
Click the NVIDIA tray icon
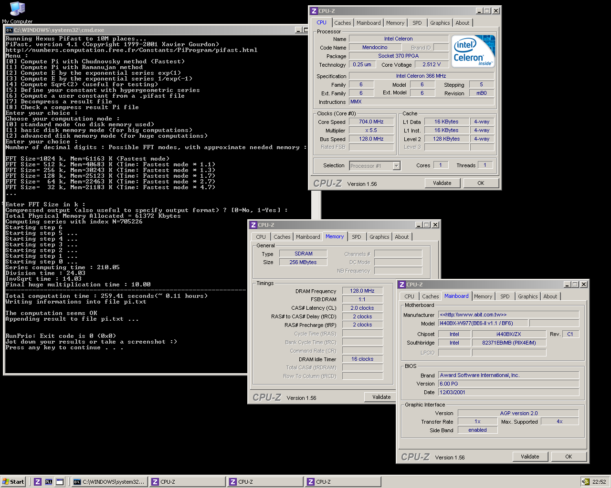click(x=585, y=482)
